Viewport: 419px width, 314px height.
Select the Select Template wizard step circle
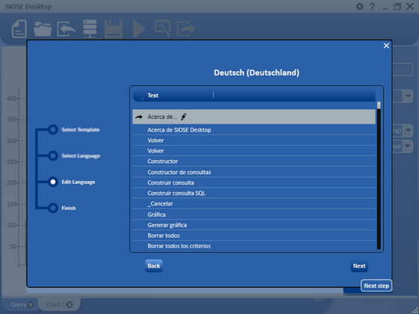pyautogui.click(x=53, y=129)
